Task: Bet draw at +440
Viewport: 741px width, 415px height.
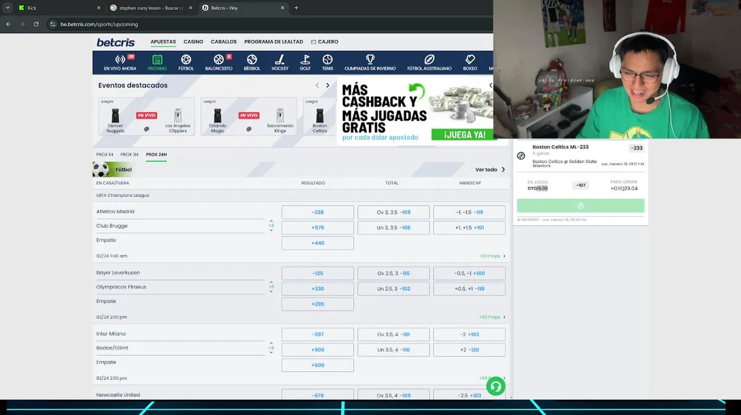Action: pyautogui.click(x=318, y=243)
